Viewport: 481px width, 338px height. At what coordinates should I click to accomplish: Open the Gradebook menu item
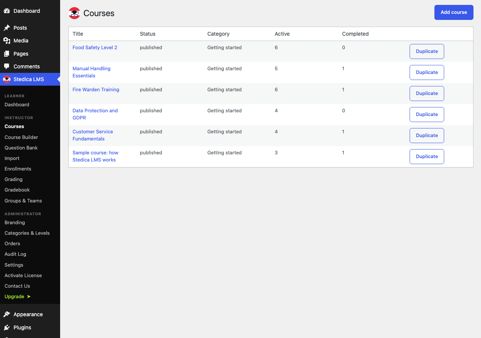pyautogui.click(x=17, y=190)
